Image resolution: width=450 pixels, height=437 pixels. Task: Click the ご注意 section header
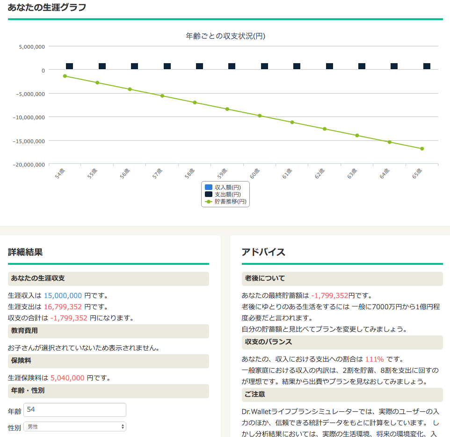coord(342,394)
